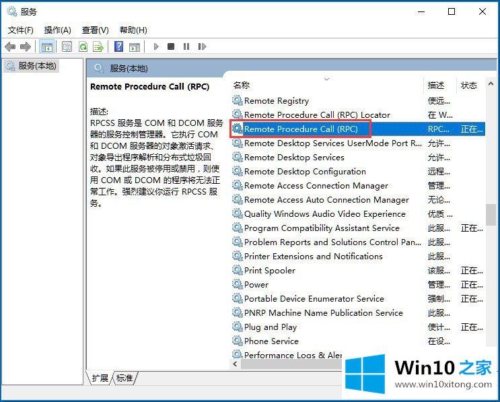Open the Help question-mark toolbar icon
Image resolution: width=500 pixels, height=402 pixels.
coord(118,46)
